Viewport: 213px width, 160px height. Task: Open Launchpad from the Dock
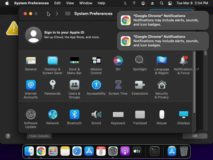(53, 151)
